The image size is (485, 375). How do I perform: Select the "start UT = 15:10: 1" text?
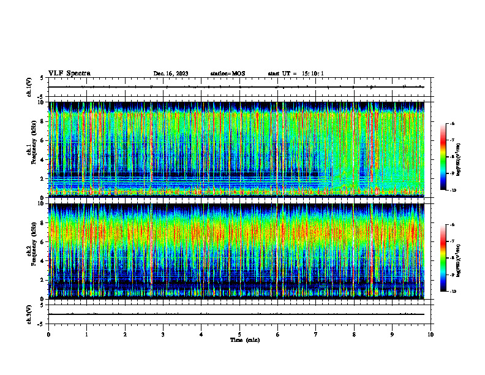(x=296, y=74)
